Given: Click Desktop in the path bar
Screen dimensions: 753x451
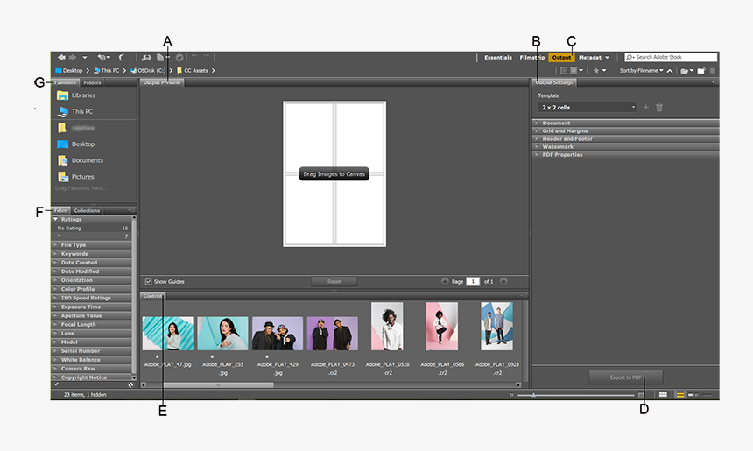Looking at the screenshot, I should tap(68, 71).
